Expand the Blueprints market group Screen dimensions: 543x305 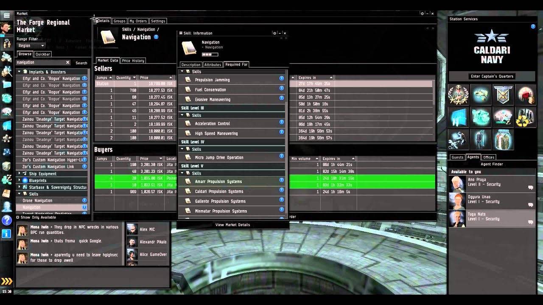click(19, 180)
